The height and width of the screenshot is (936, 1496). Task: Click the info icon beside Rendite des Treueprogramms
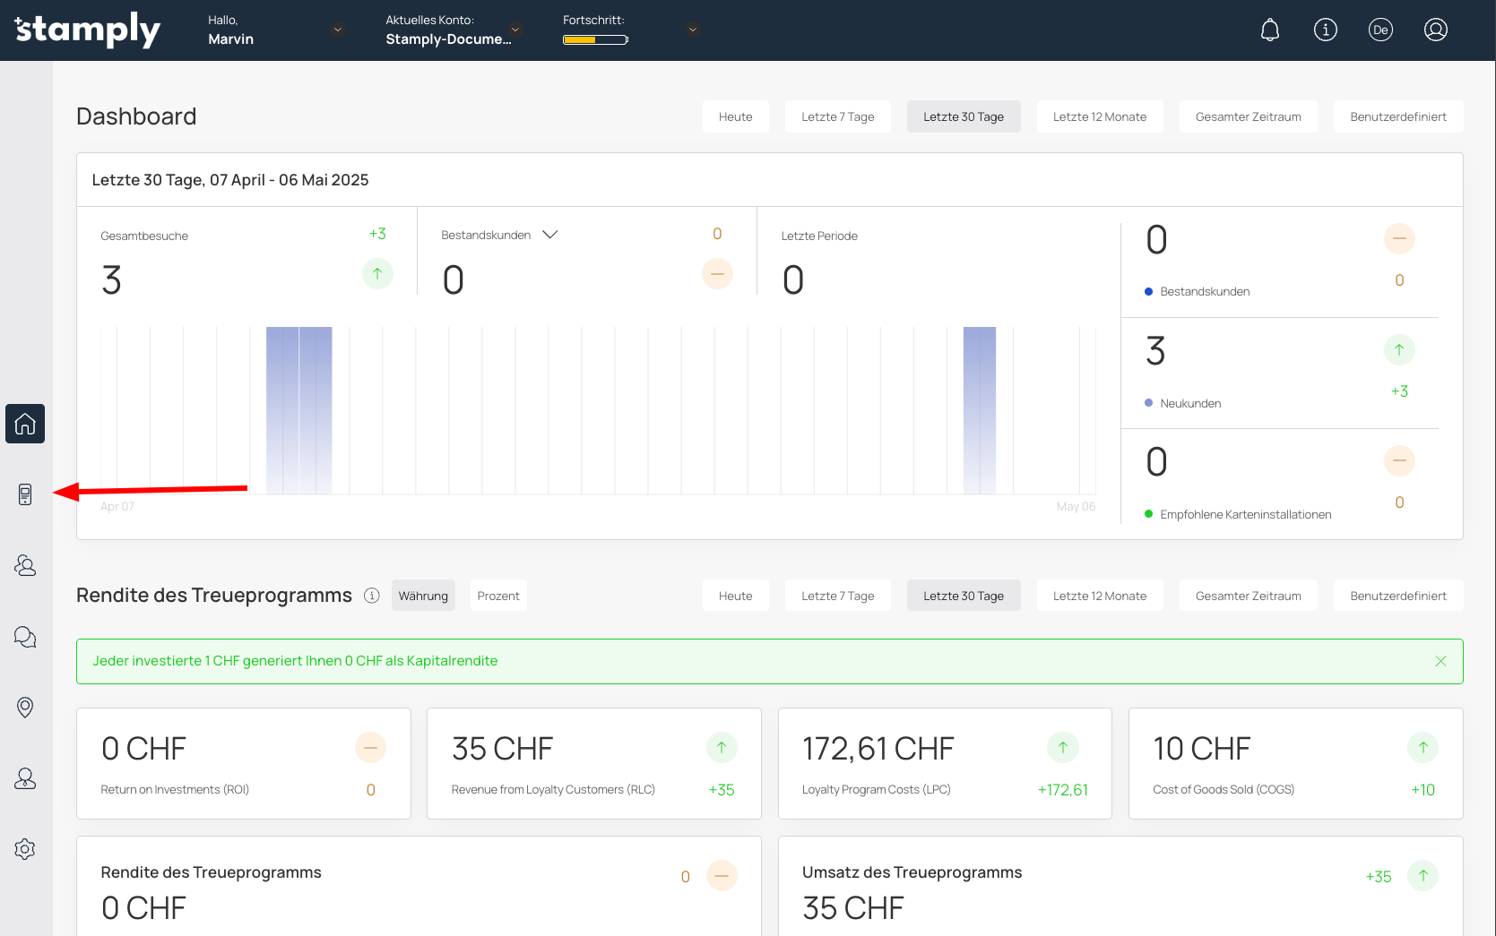tap(372, 596)
